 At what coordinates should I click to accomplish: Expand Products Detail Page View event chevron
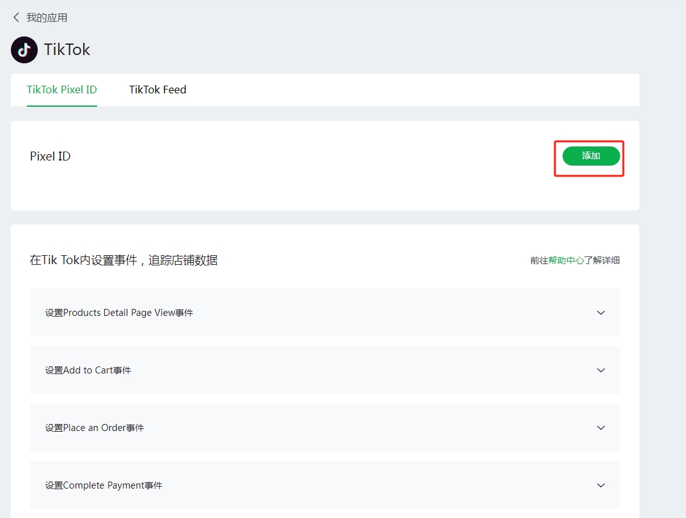pyautogui.click(x=601, y=313)
